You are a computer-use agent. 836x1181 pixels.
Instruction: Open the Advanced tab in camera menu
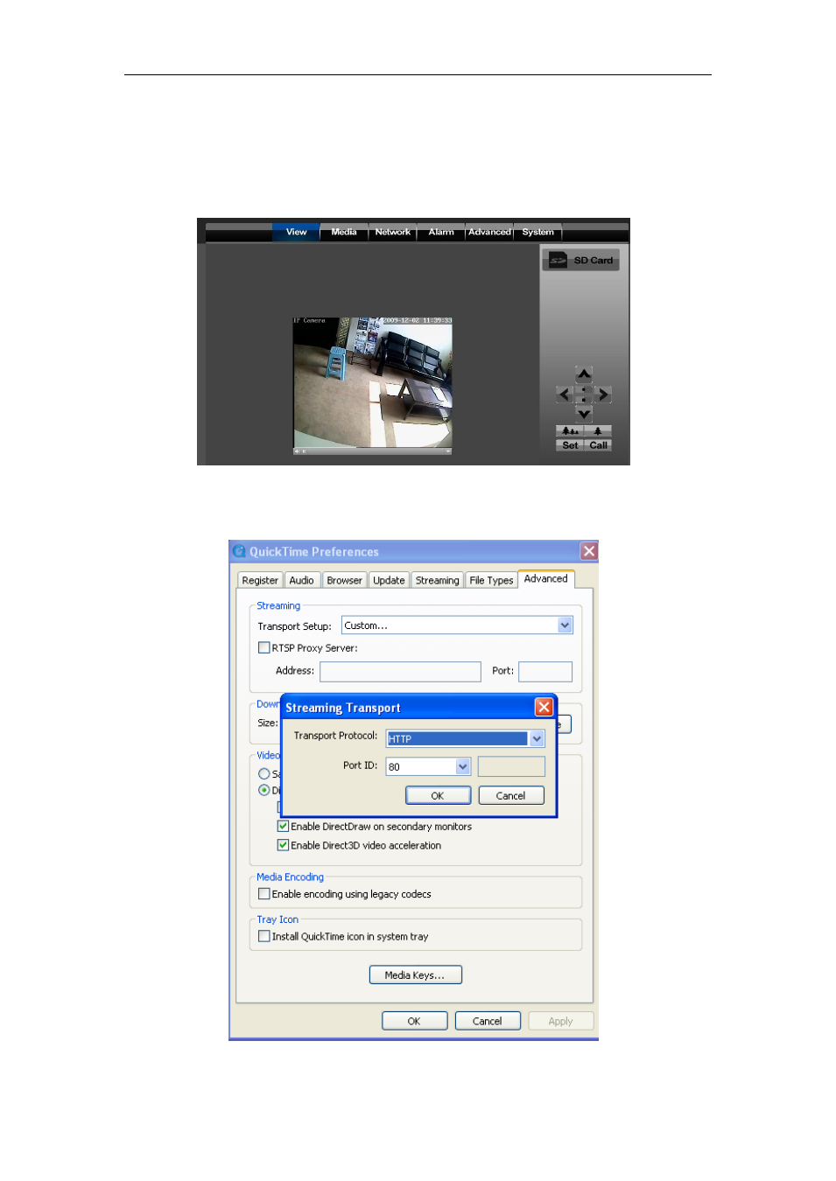pos(489,232)
